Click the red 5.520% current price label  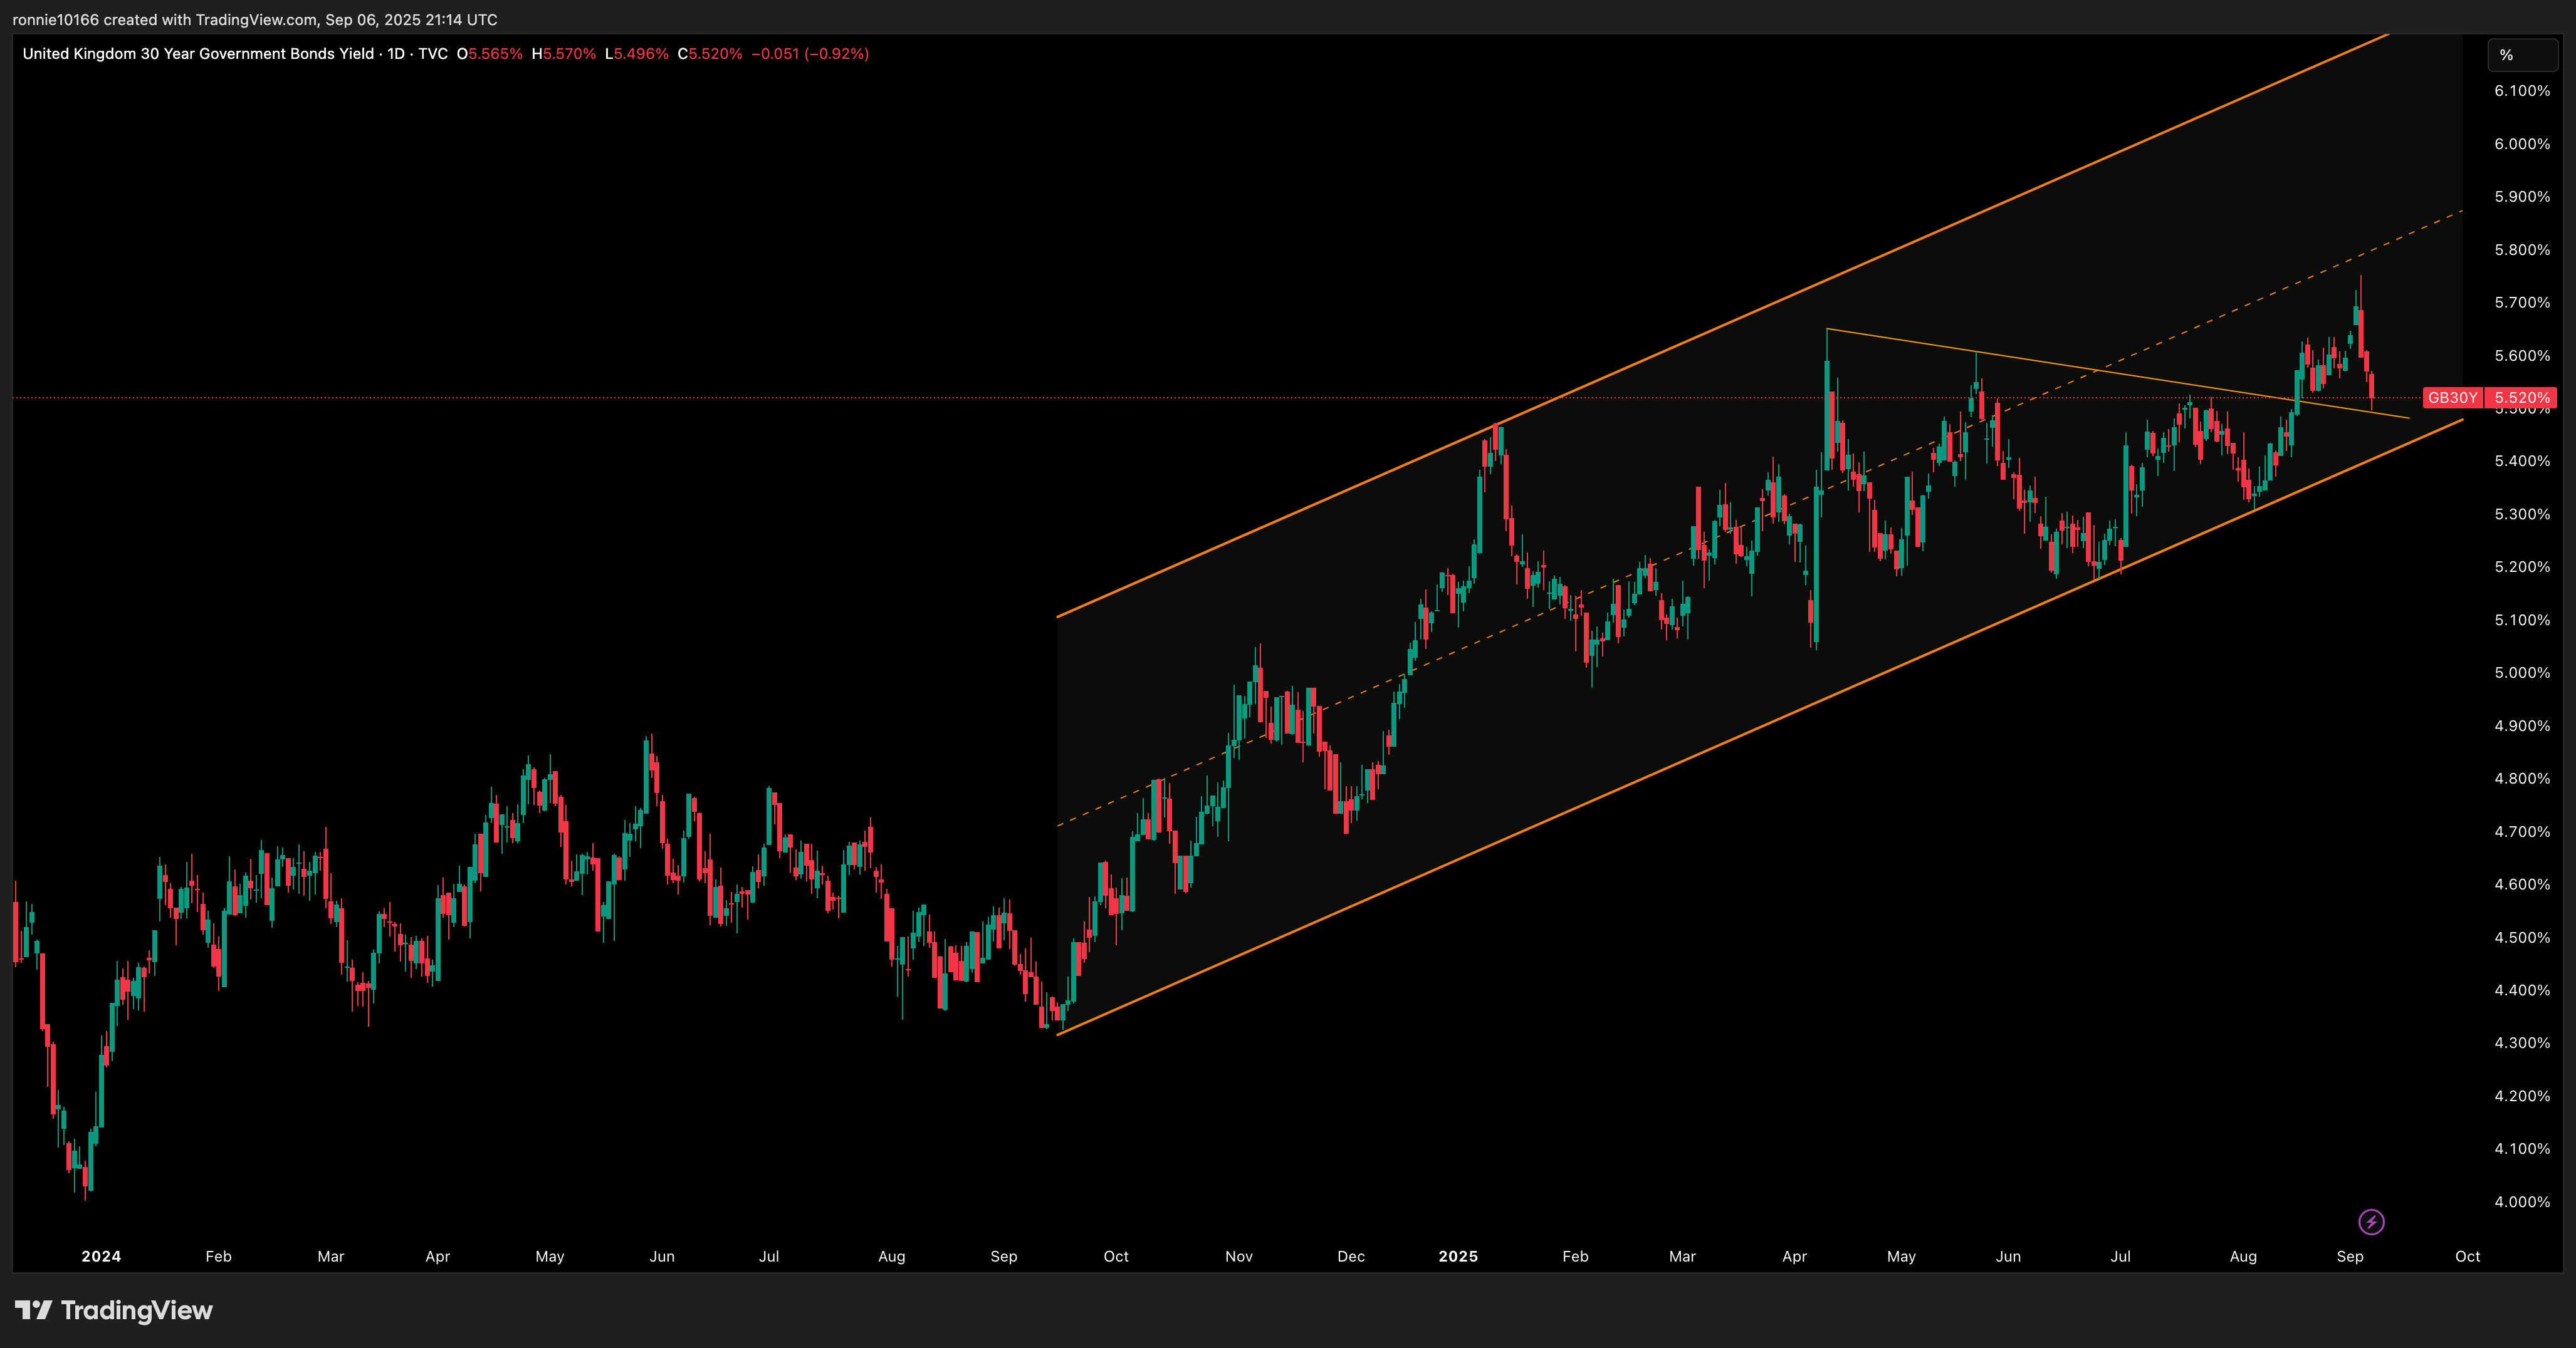(2521, 398)
